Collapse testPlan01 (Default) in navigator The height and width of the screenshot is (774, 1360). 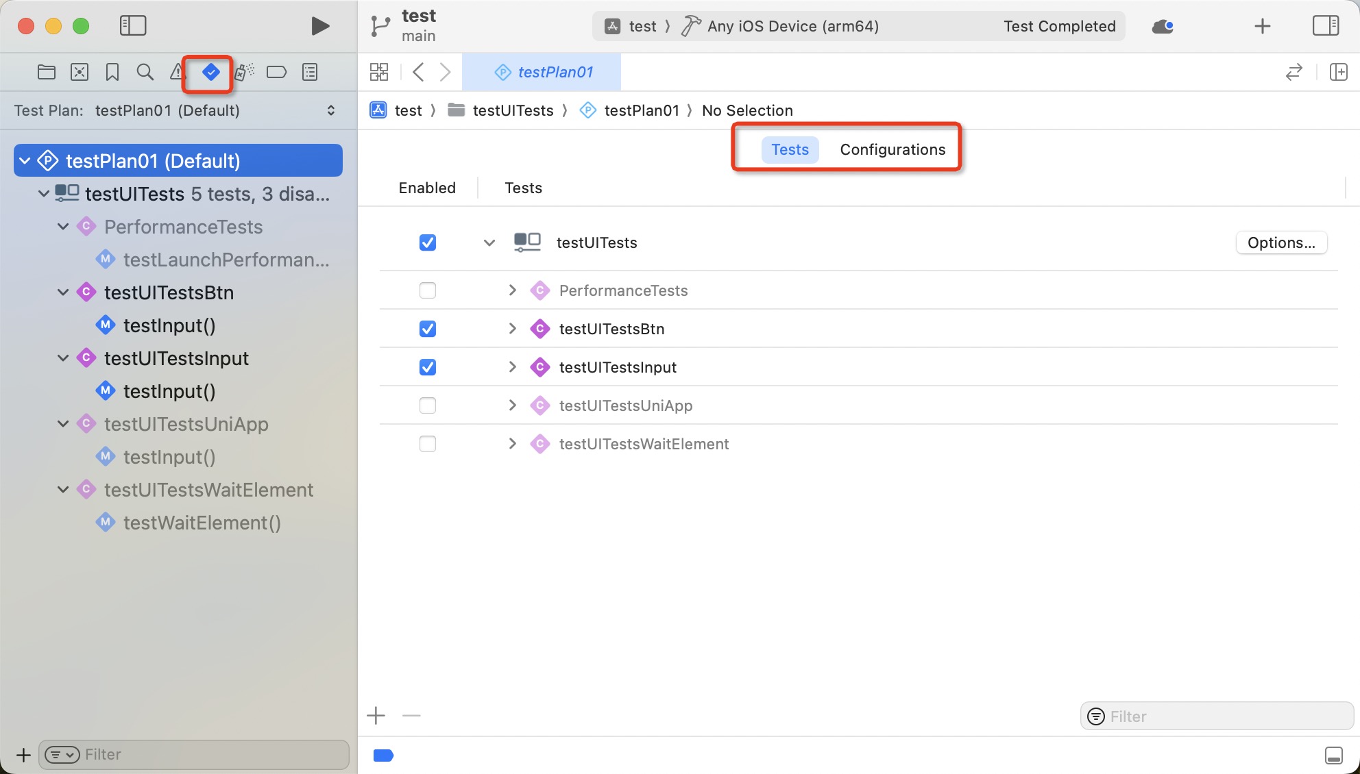pyautogui.click(x=25, y=161)
